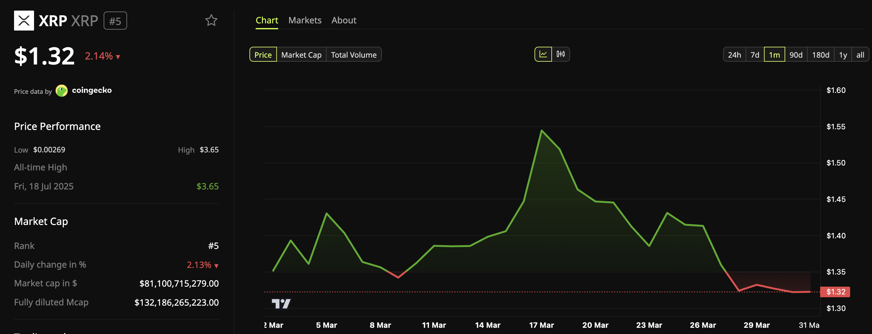Image resolution: width=872 pixels, height=334 pixels.
Task: Set chart range to 1y
Action: [843, 55]
